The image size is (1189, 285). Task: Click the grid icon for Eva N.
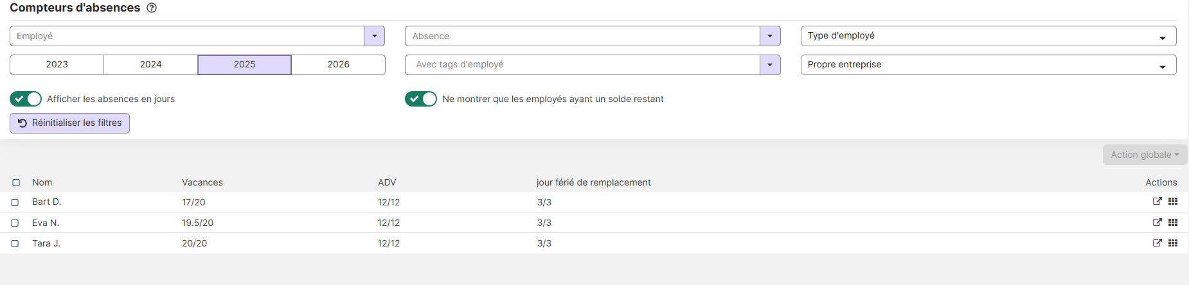(x=1173, y=223)
